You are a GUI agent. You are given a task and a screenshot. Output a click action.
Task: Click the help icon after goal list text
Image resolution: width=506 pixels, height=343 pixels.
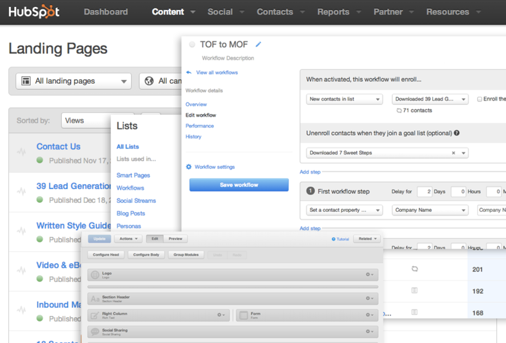[457, 133]
